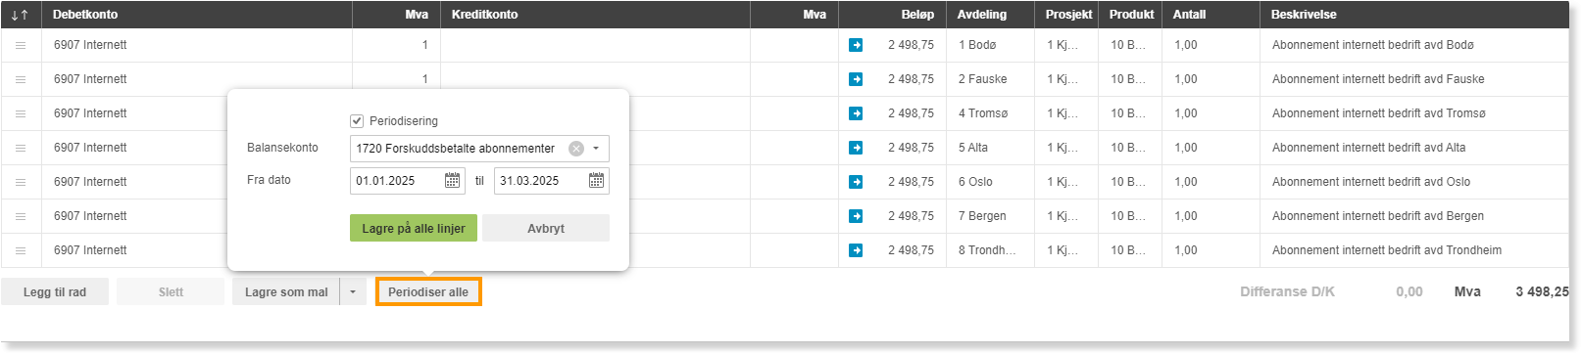Click the sort arrows in the table header
Image resolution: width=1582 pixels, height=355 pixels.
(x=20, y=15)
